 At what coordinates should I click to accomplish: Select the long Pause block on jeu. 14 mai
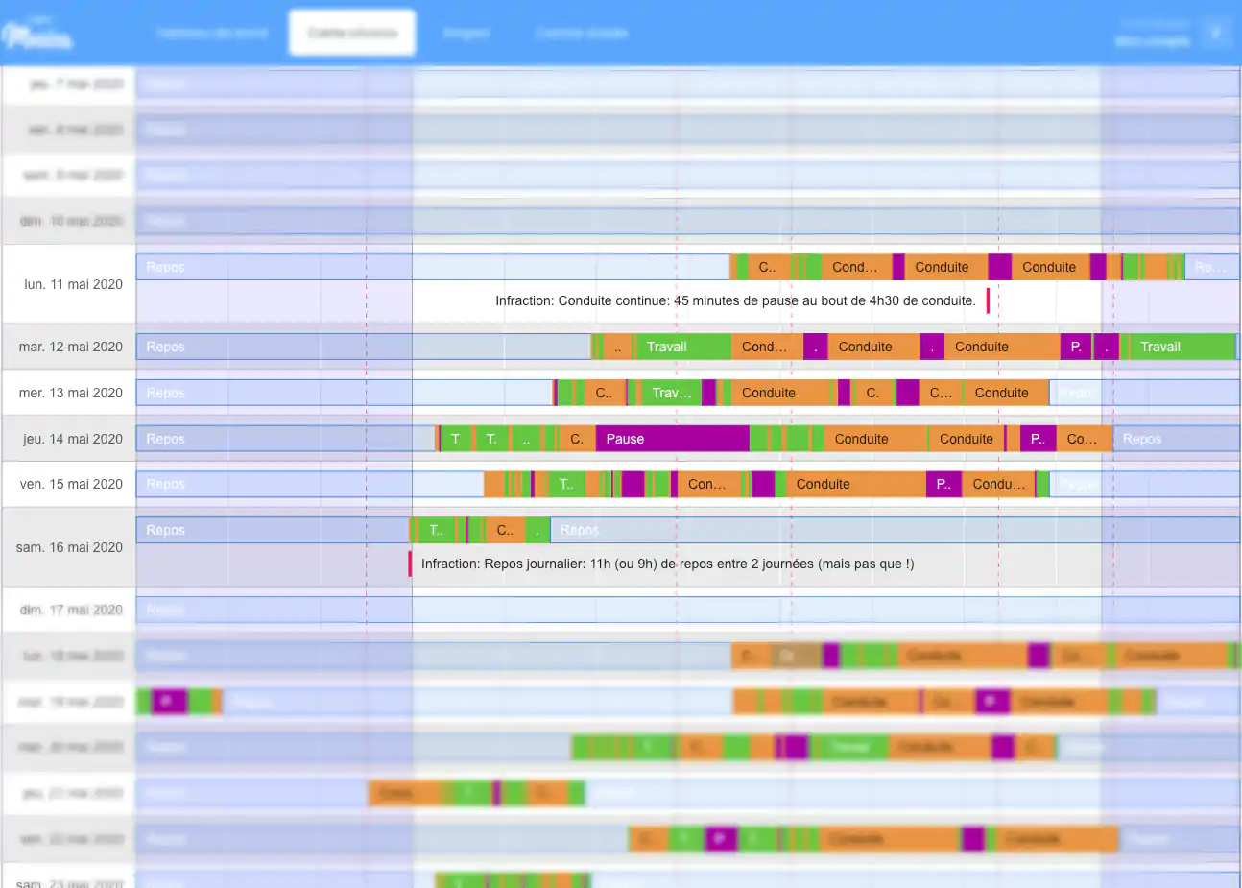click(x=673, y=439)
